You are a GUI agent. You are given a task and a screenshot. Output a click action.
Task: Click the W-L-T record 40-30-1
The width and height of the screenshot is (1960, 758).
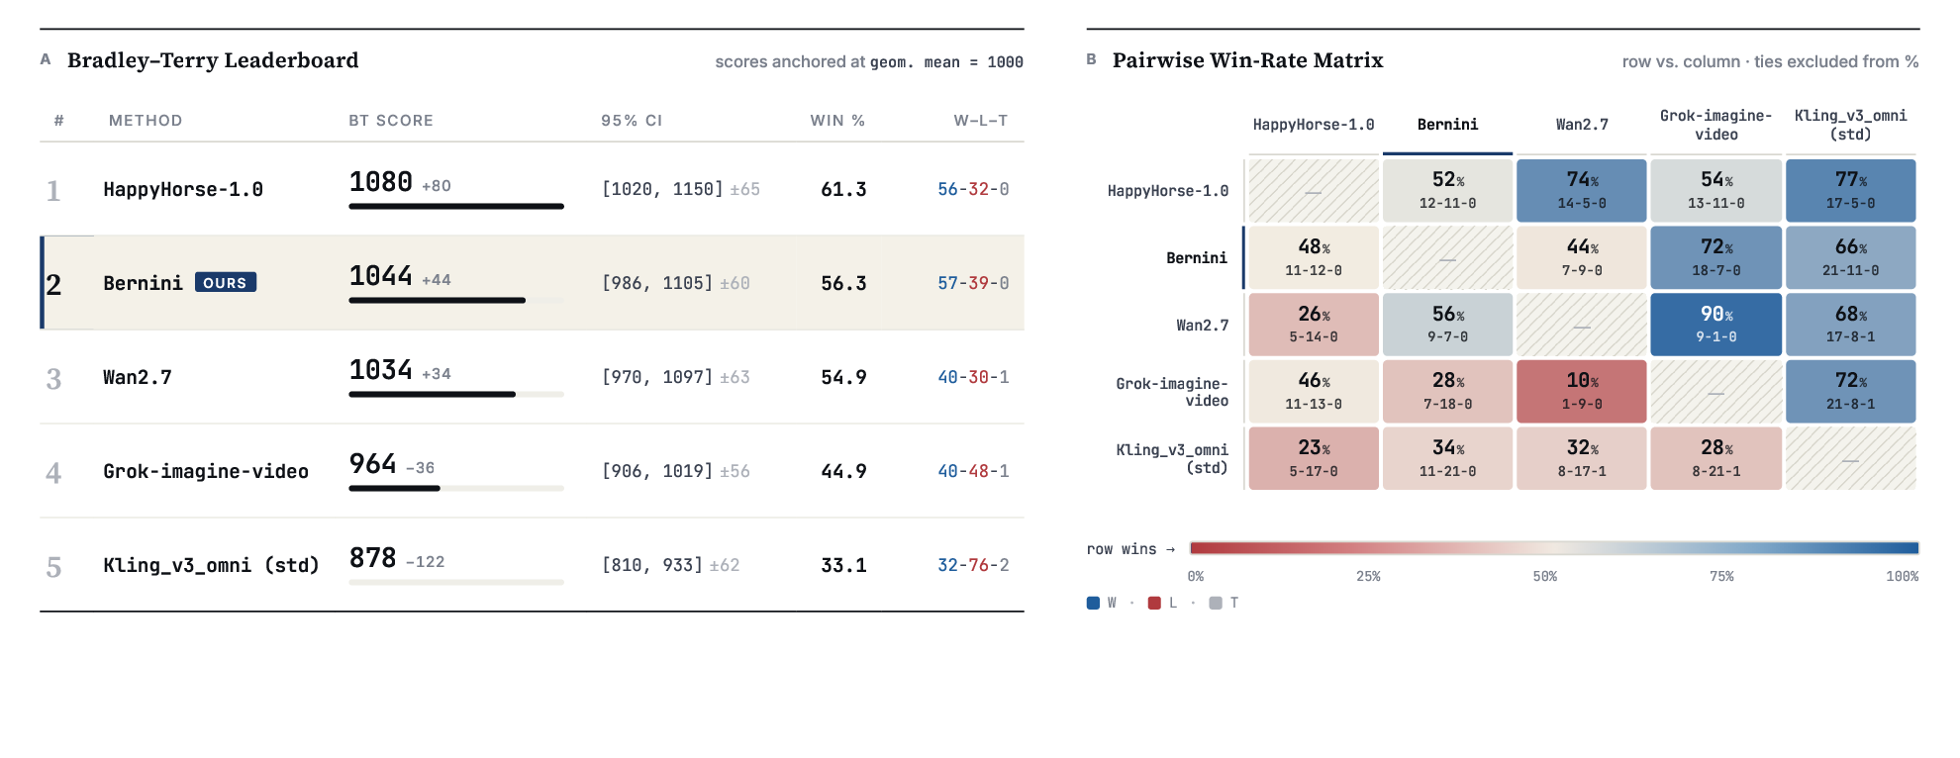click(x=973, y=377)
